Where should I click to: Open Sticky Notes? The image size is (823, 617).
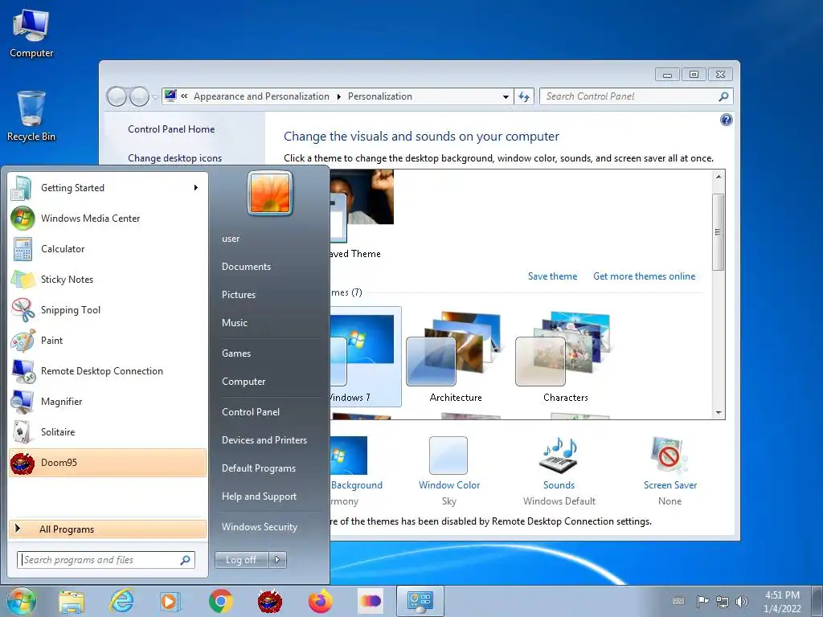pos(108,279)
